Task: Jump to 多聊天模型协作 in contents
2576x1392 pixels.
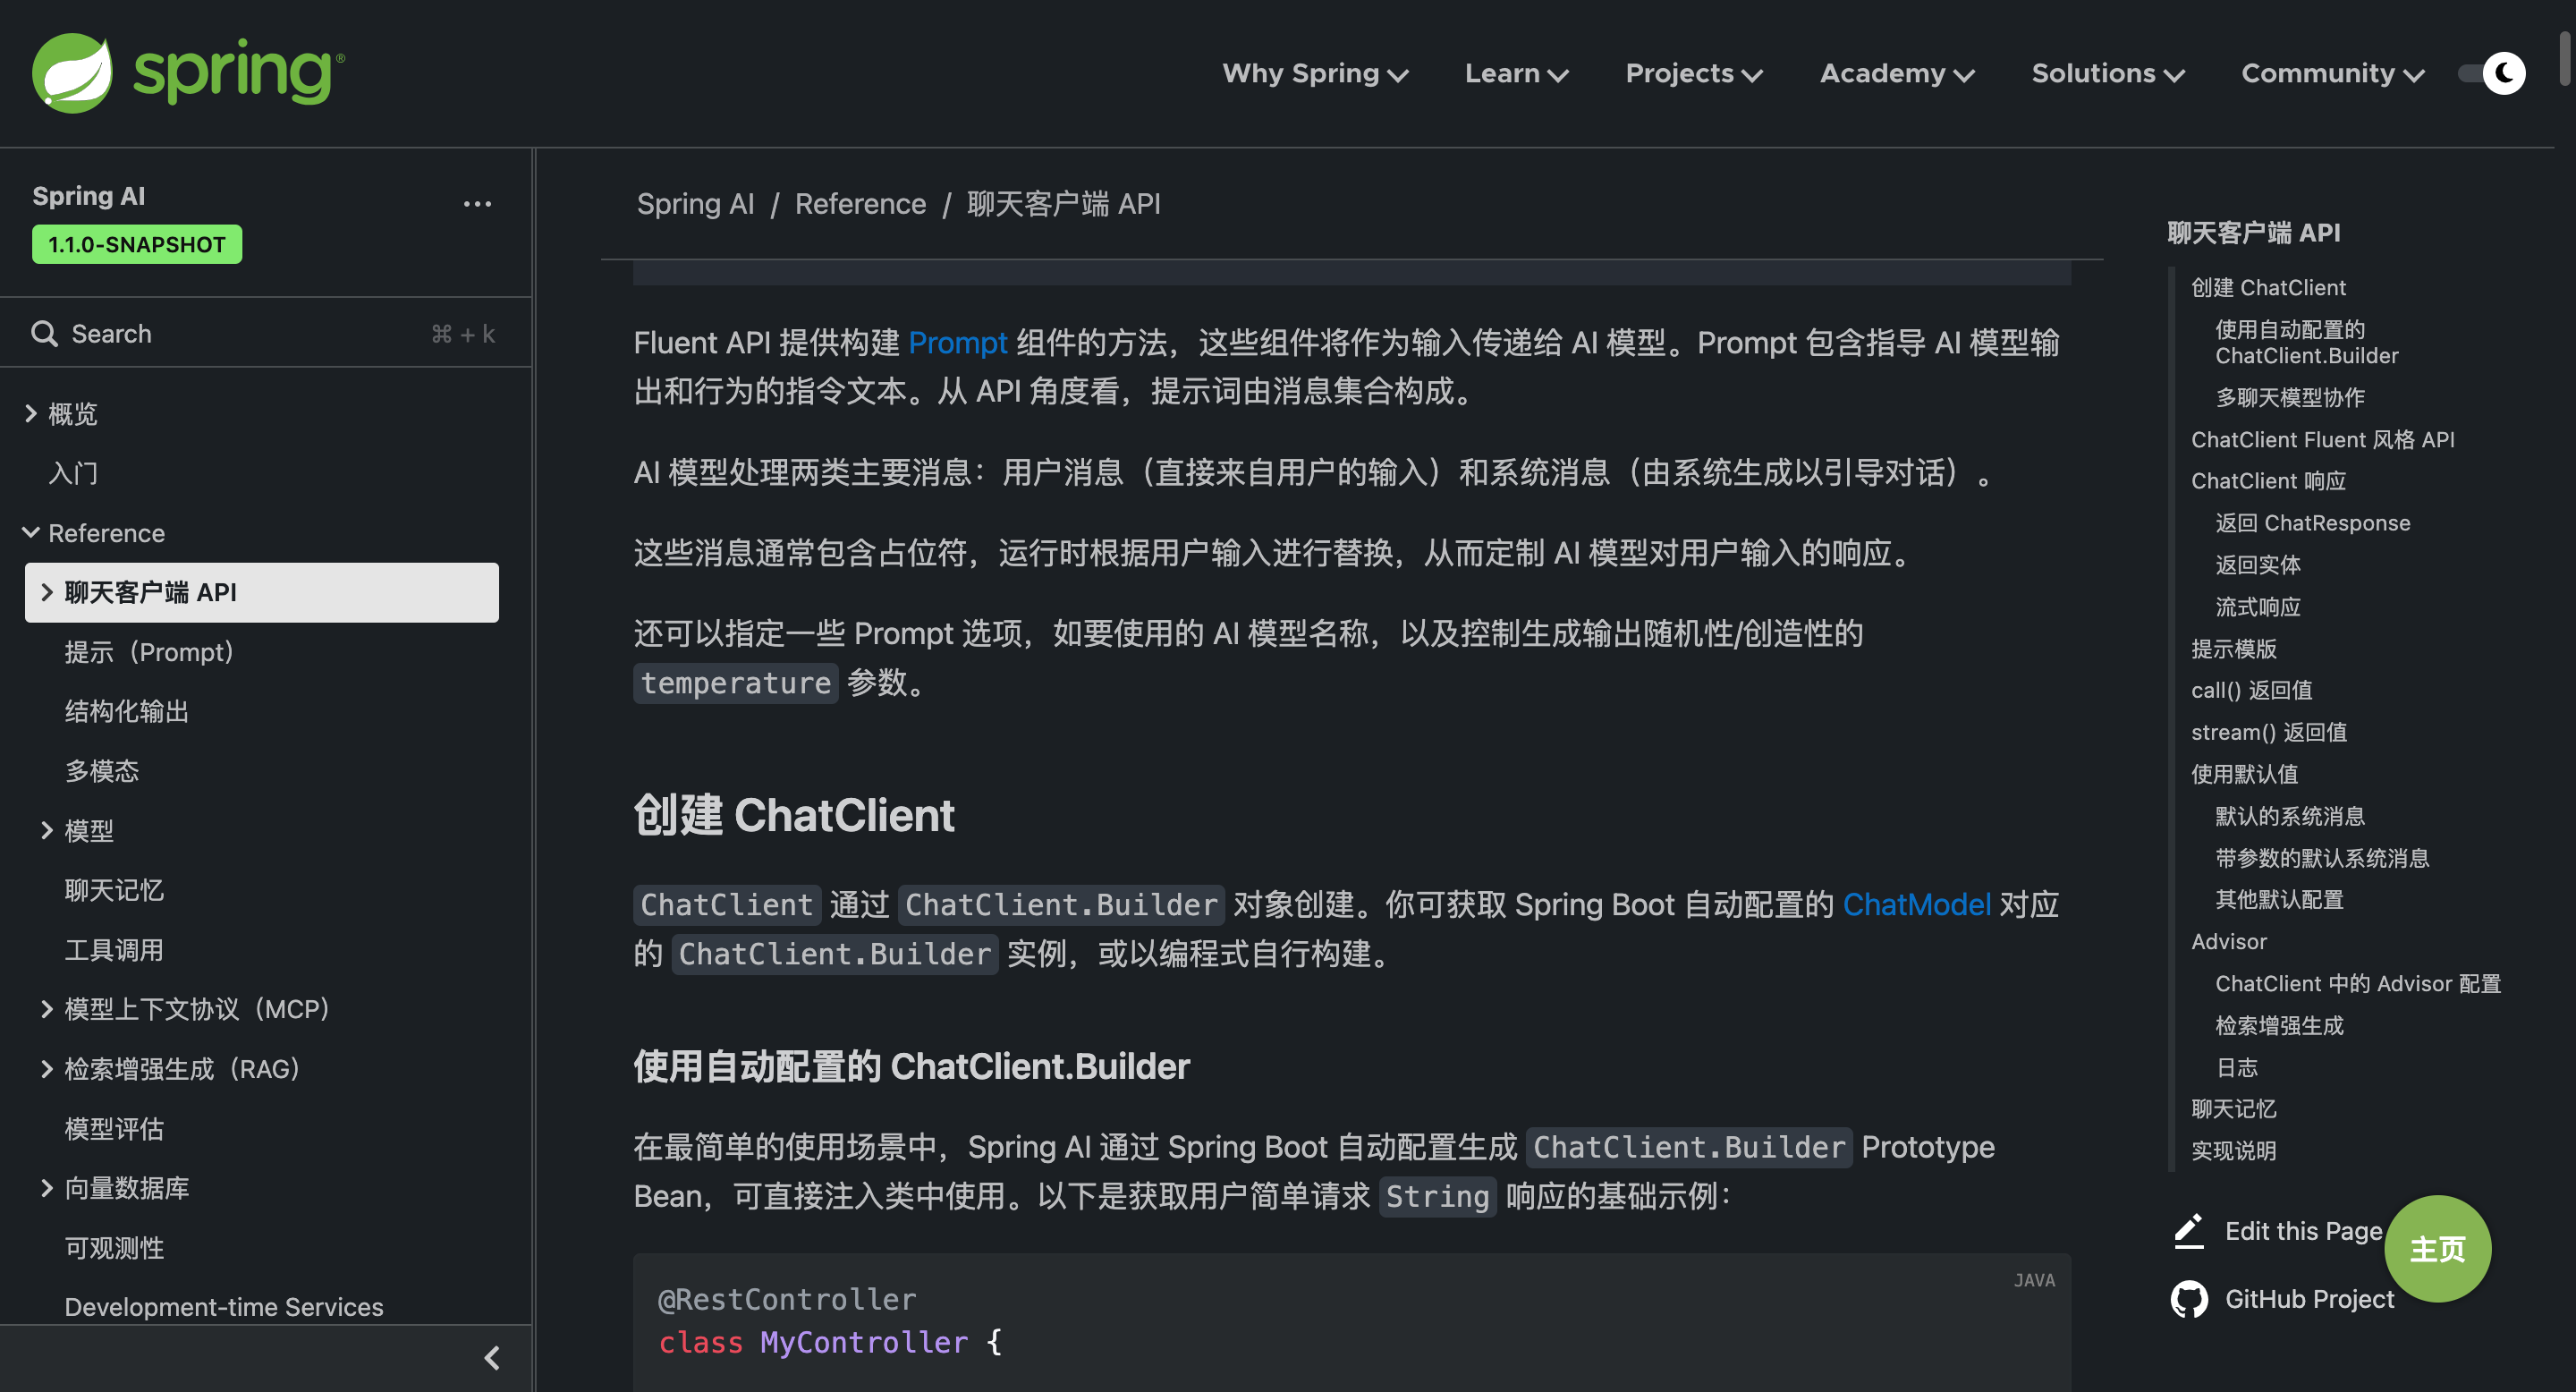Action: click(2290, 397)
